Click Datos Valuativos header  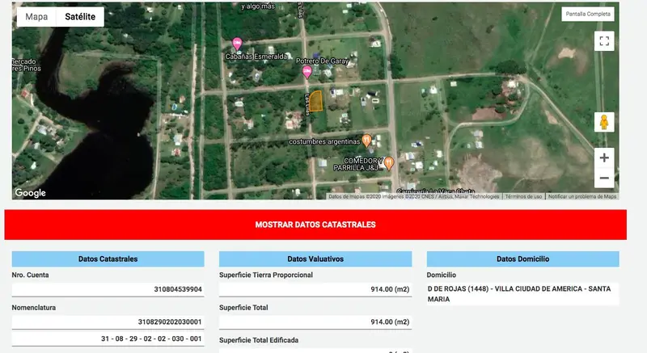tap(315, 259)
